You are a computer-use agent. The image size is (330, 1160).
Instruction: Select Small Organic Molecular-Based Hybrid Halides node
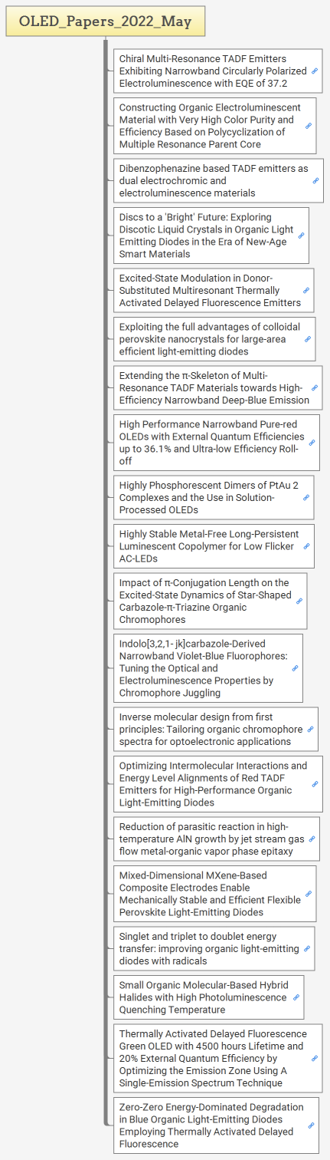pyautogui.click(x=208, y=997)
